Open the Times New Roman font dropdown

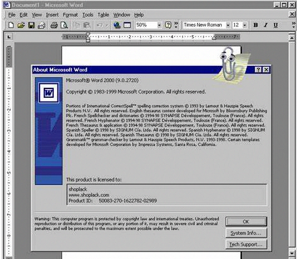[x=228, y=25]
